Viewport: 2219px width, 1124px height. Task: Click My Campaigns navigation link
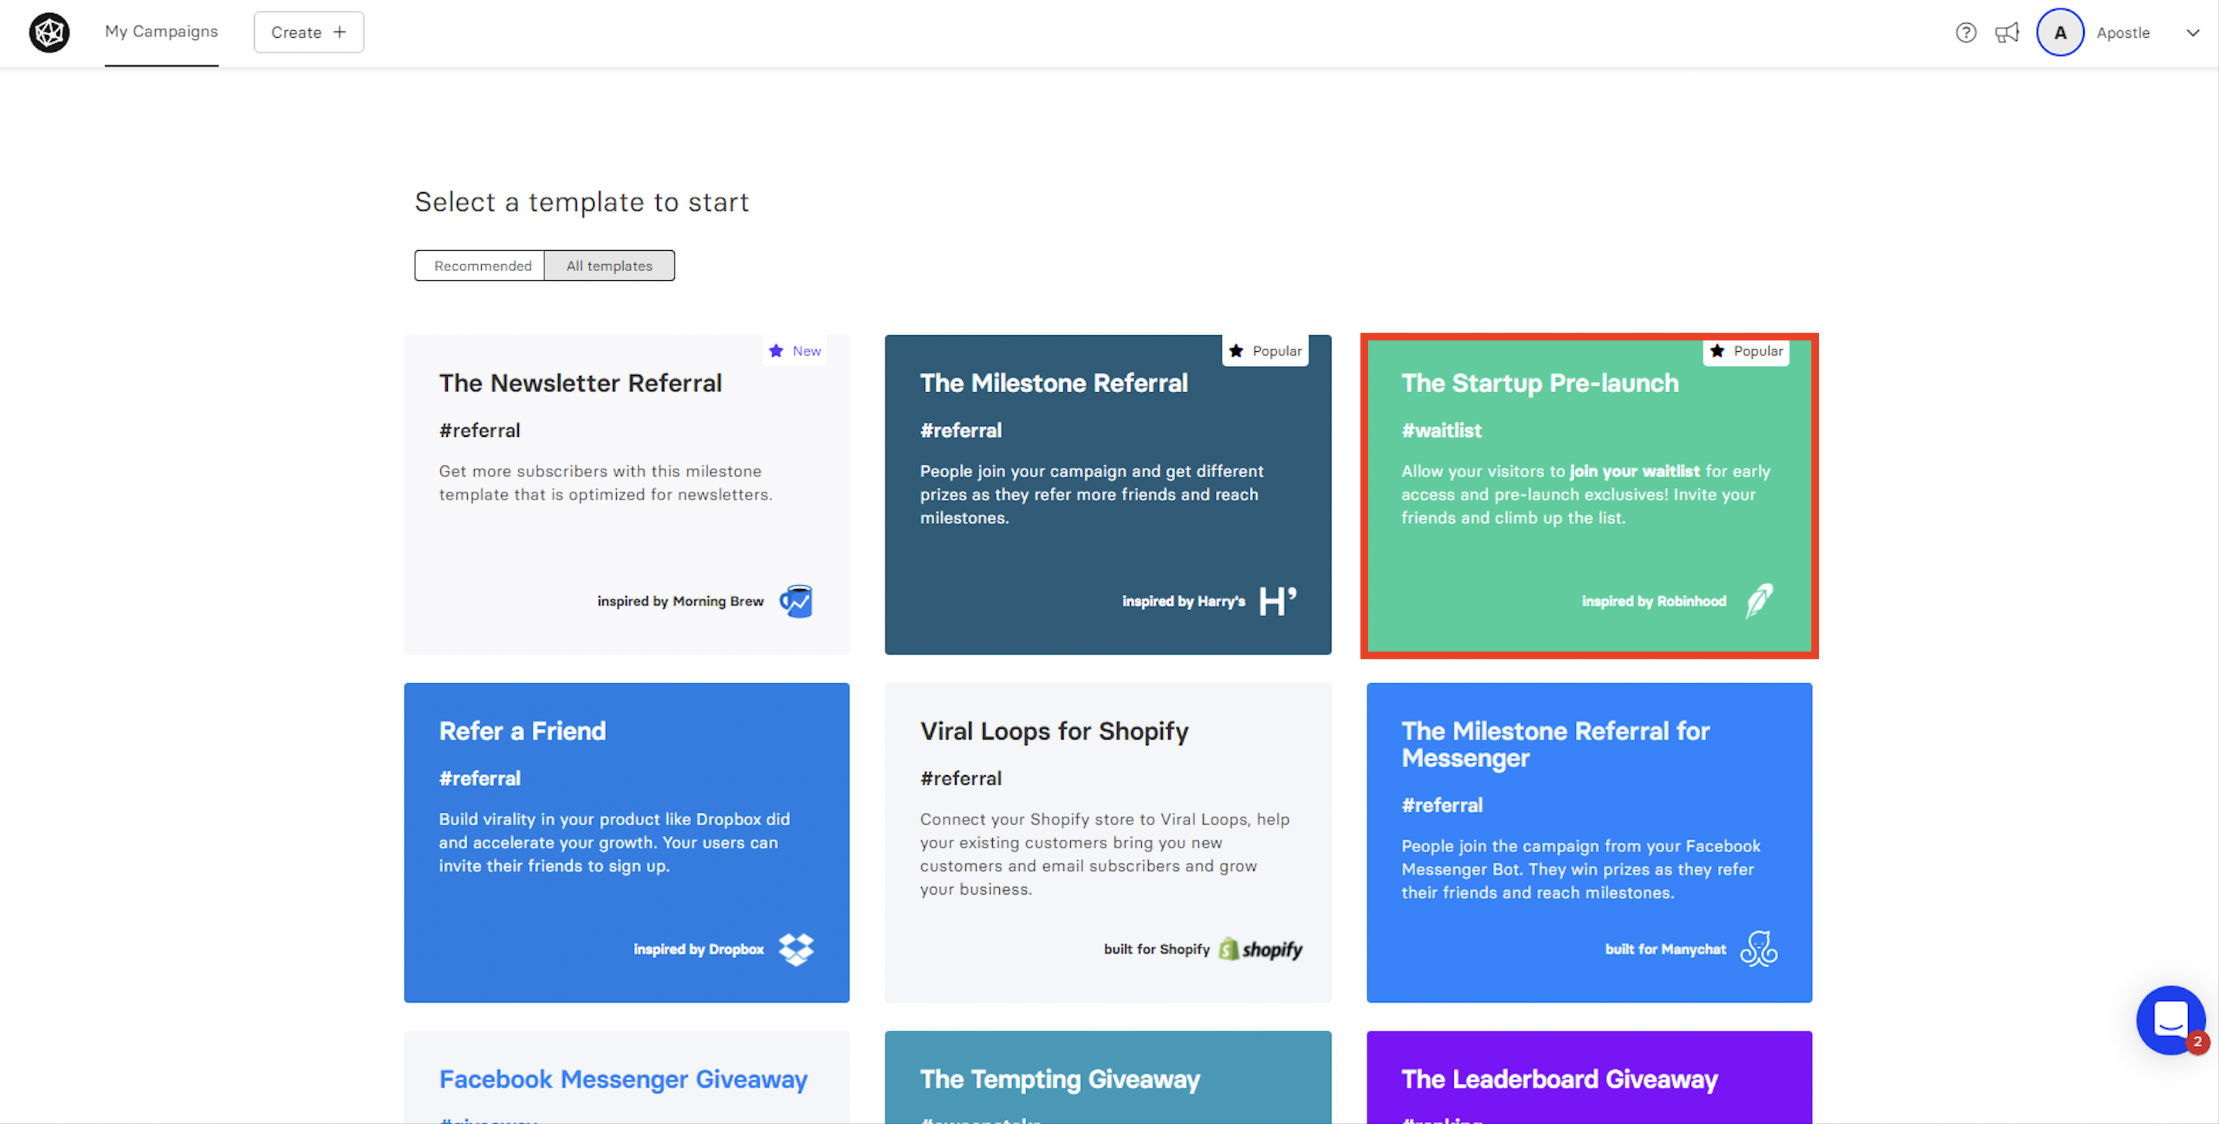[x=161, y=32]
